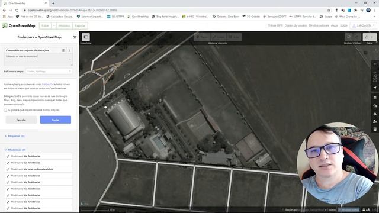Image resolution: width=379 pixels, height=213 pixels.
Task: Open the issues warning triangle panel
Action: tap(375, 114)
